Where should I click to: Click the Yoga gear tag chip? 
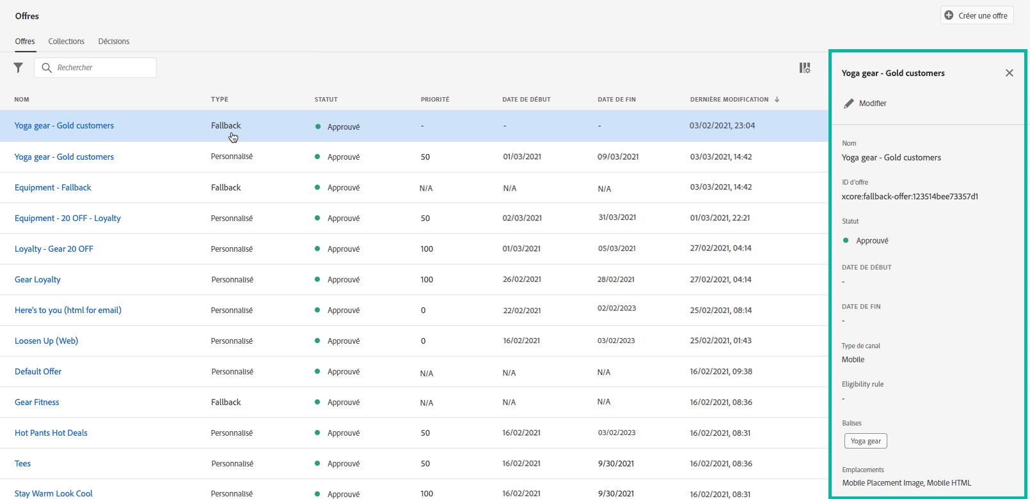point(866,441)
